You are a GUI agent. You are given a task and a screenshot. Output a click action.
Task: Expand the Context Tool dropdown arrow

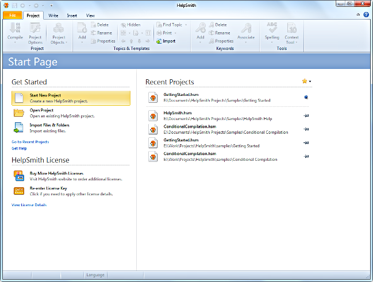coord(297,43)
